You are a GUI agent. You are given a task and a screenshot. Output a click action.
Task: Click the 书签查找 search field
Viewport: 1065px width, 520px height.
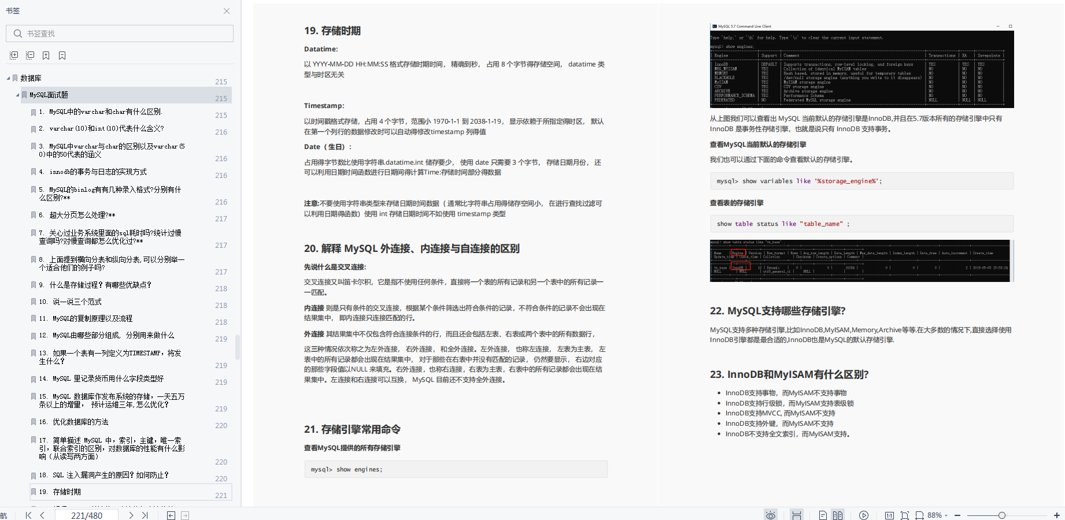(120, 34)
